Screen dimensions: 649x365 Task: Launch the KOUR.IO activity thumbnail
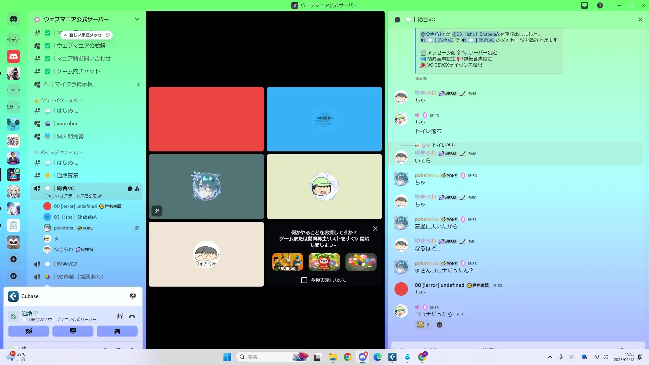287,262
